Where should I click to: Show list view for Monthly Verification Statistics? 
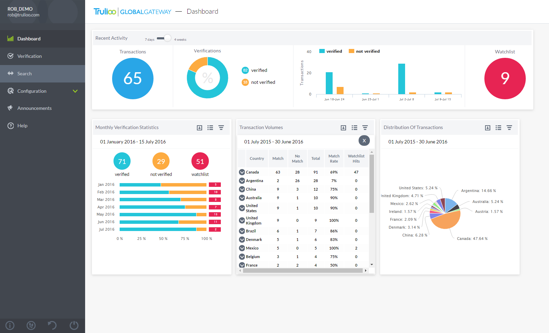tap(210, 128)
